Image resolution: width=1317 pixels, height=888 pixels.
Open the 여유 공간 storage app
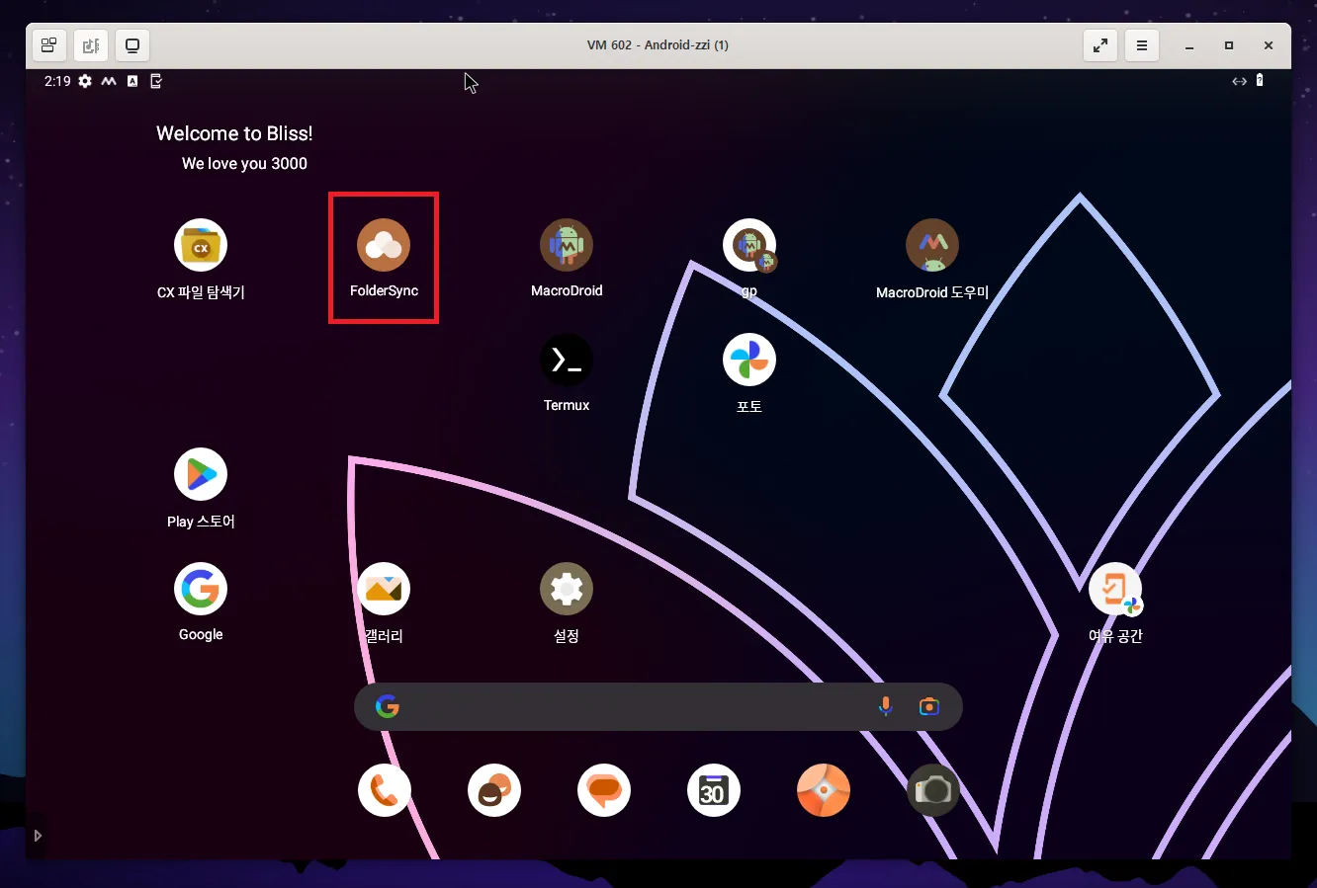1115,588
